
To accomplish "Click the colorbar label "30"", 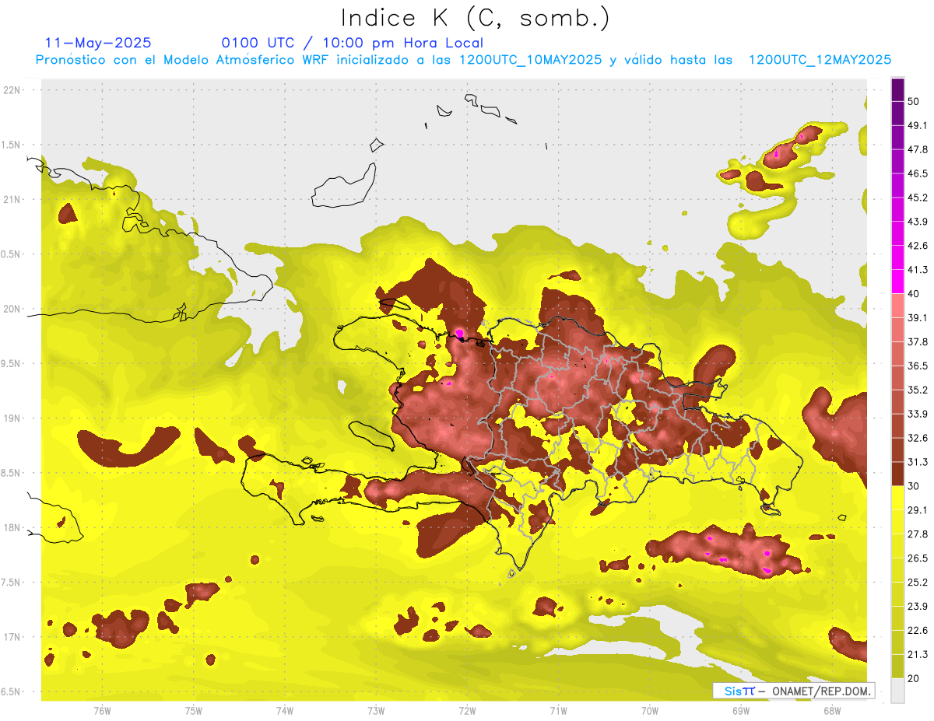I will [915, 486].
